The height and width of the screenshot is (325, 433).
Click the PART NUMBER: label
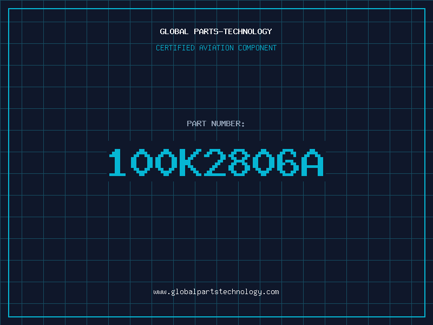pyautogui.click(x=215, y=123)
